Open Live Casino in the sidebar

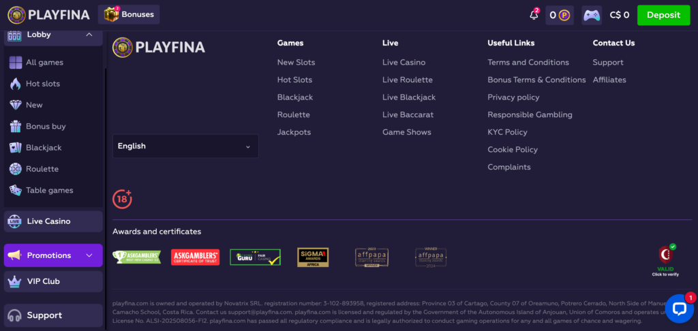point(53,221)
